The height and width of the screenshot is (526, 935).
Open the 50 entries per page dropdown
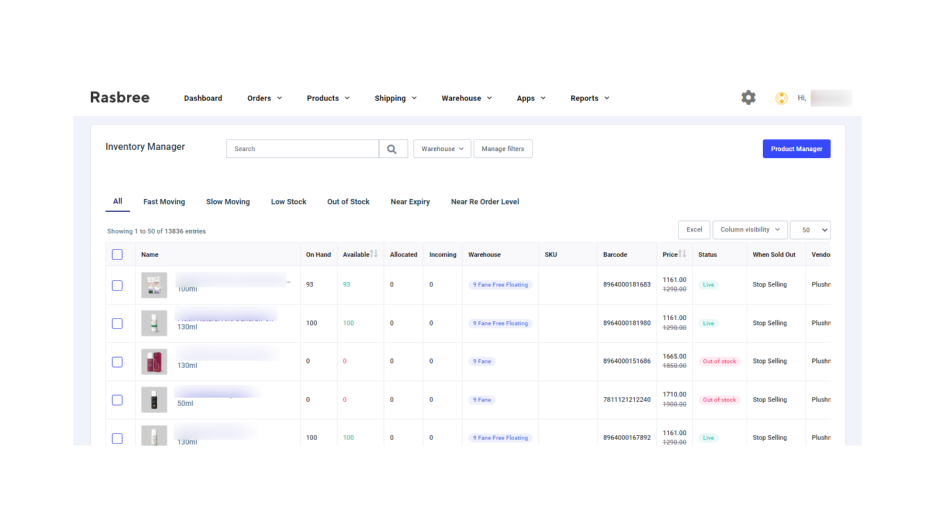pyautogui.click(x=810, y=230)
